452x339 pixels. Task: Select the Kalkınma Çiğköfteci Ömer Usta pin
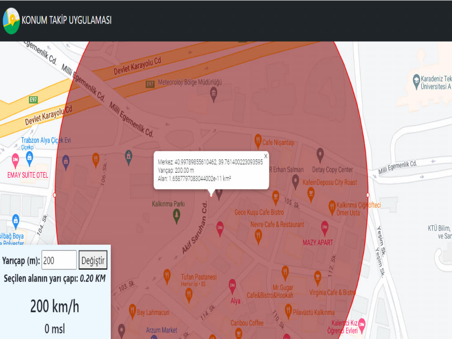coord(332,208)
